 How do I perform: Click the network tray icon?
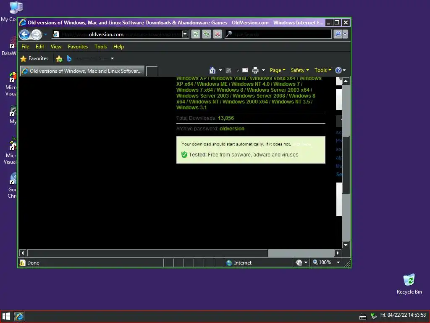373,316
